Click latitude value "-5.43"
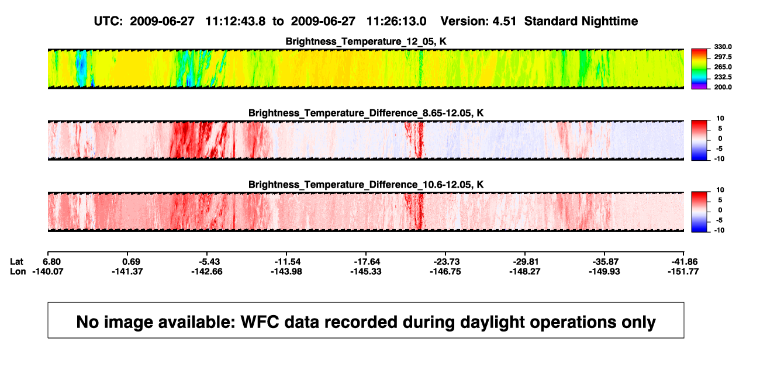760x390 pixels. [210, 261]
